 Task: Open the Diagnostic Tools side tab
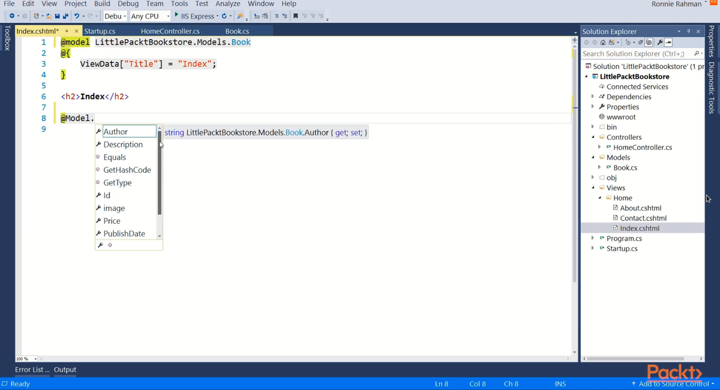pyautogui.click(x=712, y=88)
